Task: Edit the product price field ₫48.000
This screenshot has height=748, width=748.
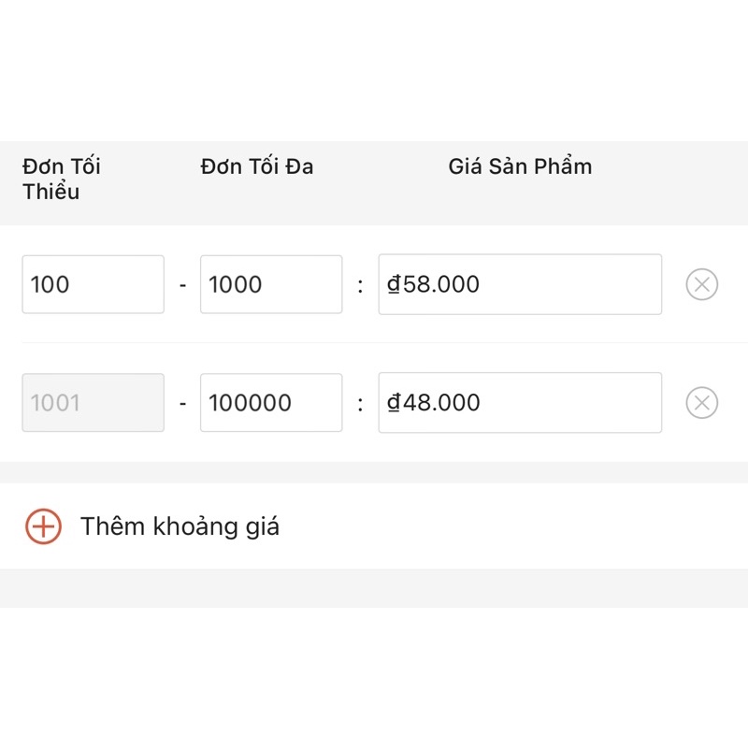Action: pyautogui.click(x=520, y=403)
